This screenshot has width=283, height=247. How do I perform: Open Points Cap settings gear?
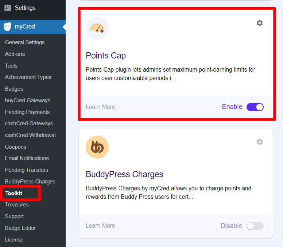coord(259,23)
